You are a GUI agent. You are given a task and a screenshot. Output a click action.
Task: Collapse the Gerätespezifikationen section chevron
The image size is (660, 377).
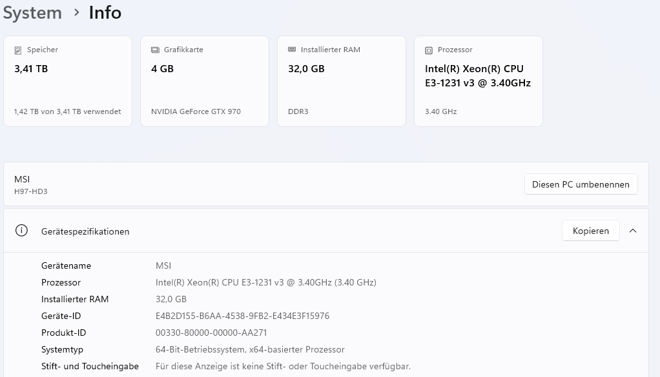[x=633, y=231]
